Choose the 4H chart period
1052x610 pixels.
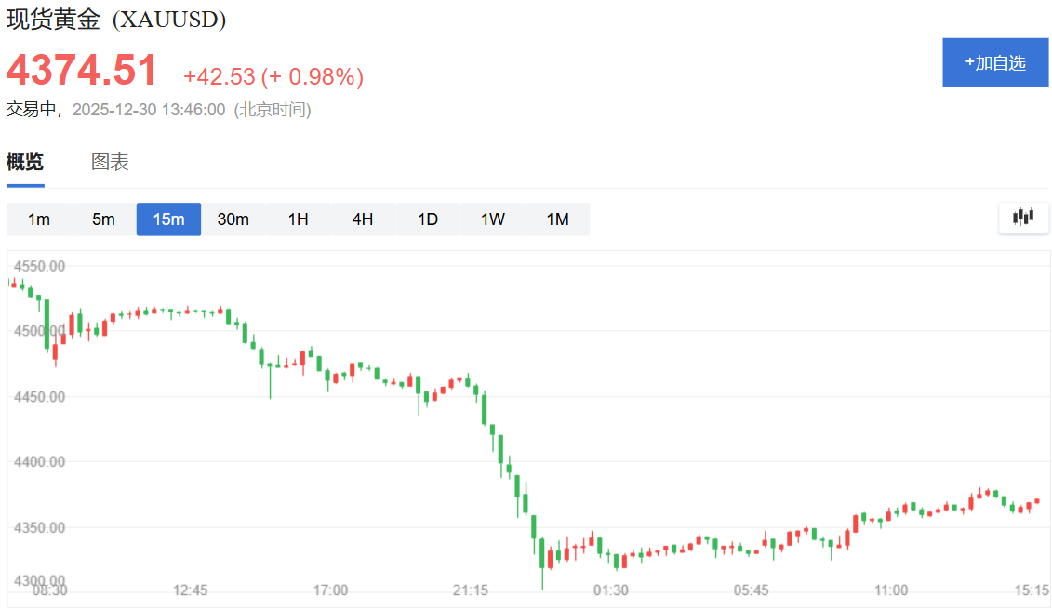tap(363, 219)
